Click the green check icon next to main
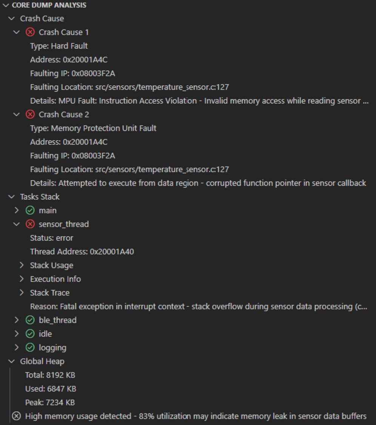Viewport: 376px width, 425px height. click(x=30, y=210)
